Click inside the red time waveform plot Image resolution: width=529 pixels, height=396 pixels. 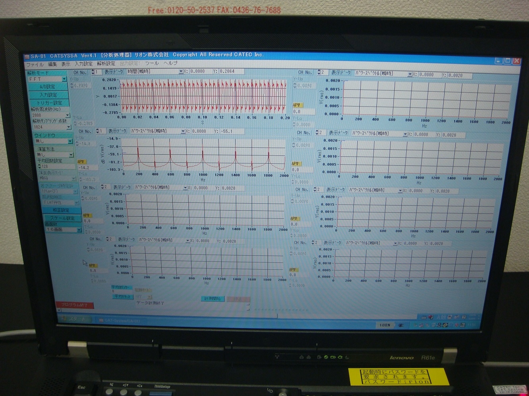[x=203, y=96]
